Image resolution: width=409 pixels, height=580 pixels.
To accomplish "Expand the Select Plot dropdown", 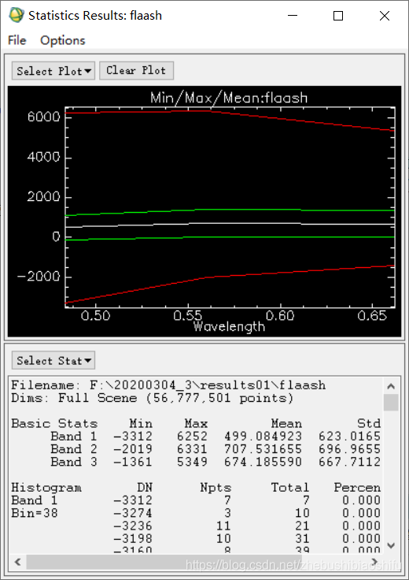I will [x=53, y=71].
